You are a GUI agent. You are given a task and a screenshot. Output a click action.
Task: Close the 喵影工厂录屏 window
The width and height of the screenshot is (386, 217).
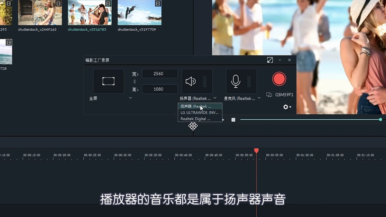pos(289,60)
